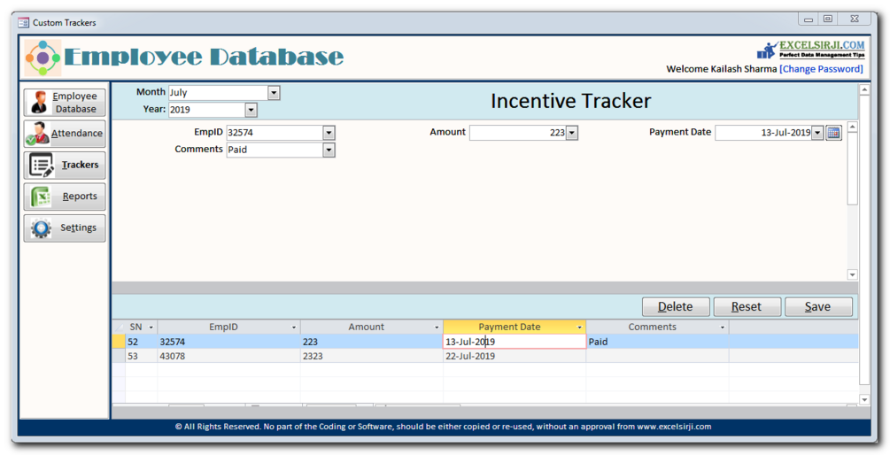Click EmpID cell 32574 in the table
Screen dimensions: 890x455
[228, 342]
